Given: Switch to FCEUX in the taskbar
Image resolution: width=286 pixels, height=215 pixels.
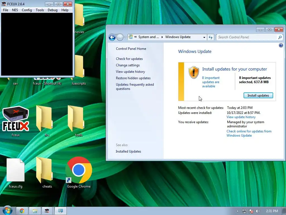Looking at the screenshot, I should tap(47, 211).
